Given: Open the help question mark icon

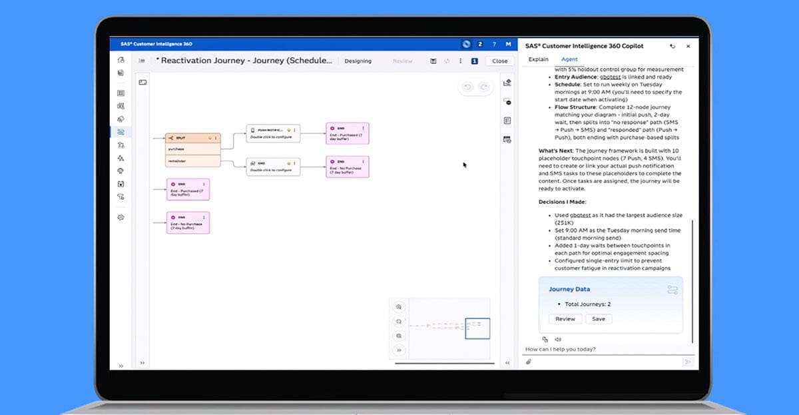Looking at the screenshot, I should pyautogui.click(x=493, y=44).
